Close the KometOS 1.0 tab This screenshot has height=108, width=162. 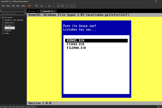(x=55, y=11)
